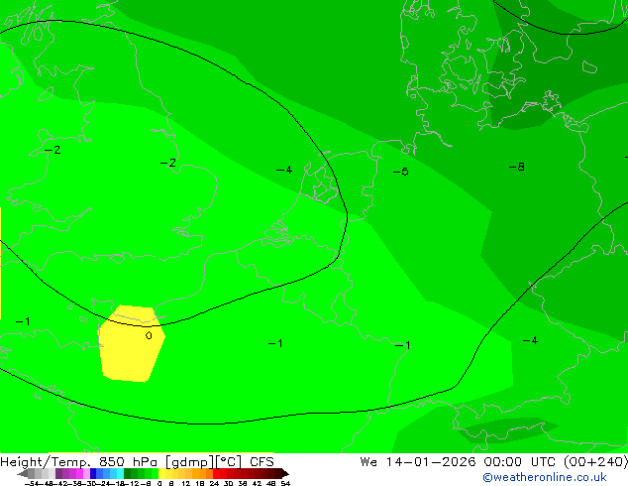The width and height of the screenshot is (628, 486).
Task: Click the '-4' label over the North Sea
Action: [284, 170]
